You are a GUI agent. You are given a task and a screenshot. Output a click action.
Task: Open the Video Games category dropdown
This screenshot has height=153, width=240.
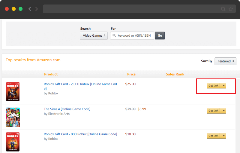point(94,35)
